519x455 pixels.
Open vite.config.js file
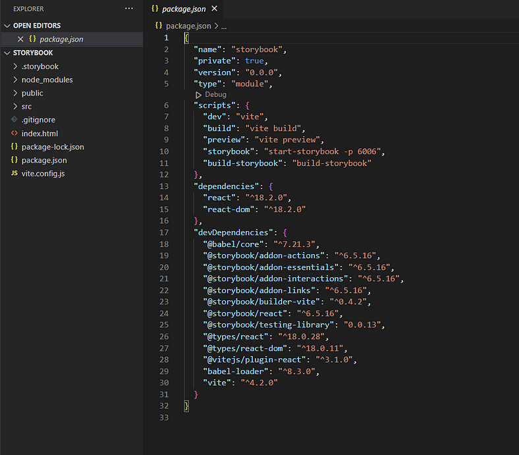pos(43,173)
